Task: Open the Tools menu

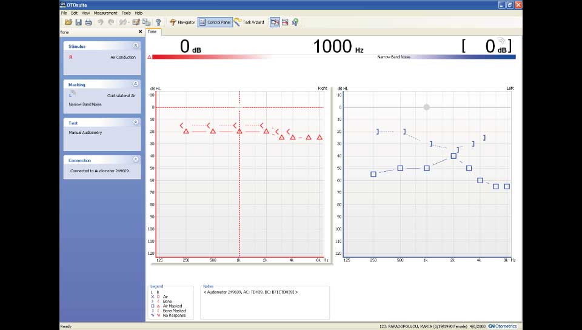Action: pos(126,13)
